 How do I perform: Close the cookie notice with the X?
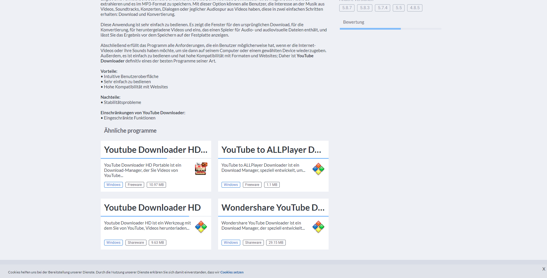pyautogui.click(x=544, y=269)
